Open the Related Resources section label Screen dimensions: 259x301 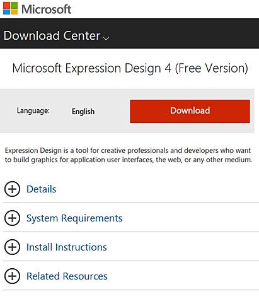pos(67,276)
